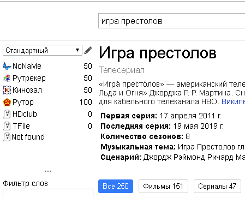The width and height of the screenshot is (245, 198).
Task: Click the HDclub result count 0
Action: [90, 114]
